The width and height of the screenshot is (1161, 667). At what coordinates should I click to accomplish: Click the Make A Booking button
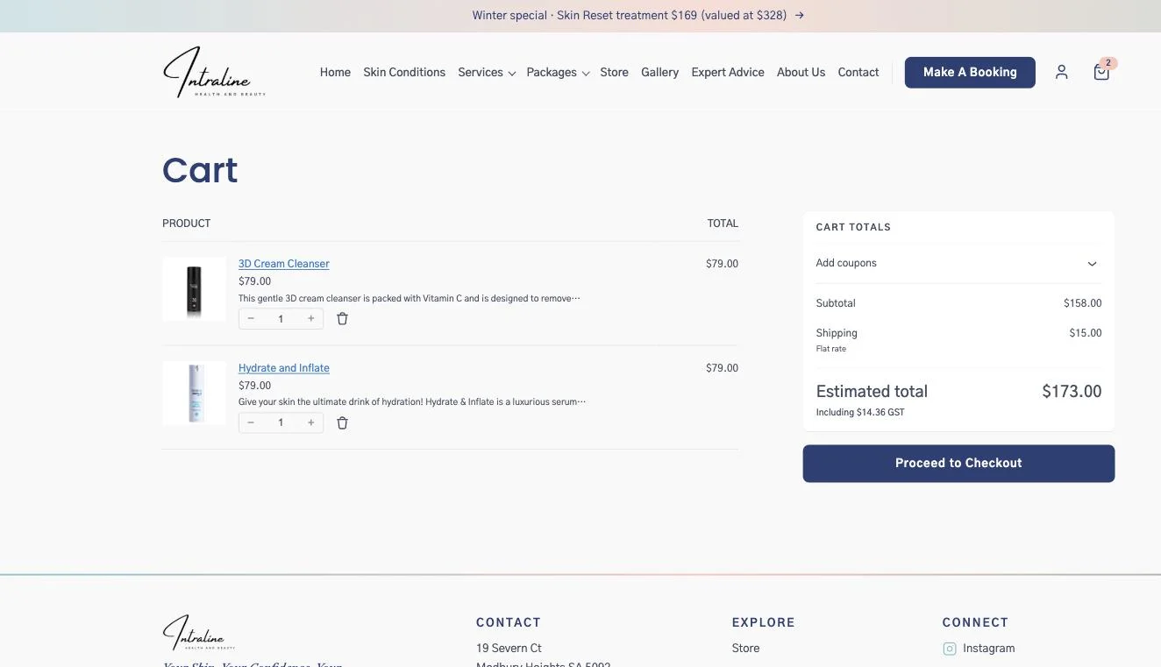[x=970, y=72]
